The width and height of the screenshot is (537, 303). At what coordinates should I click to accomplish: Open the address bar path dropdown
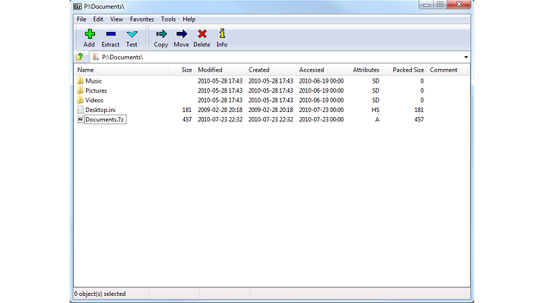pyautogui.click(x=465, y=57)
